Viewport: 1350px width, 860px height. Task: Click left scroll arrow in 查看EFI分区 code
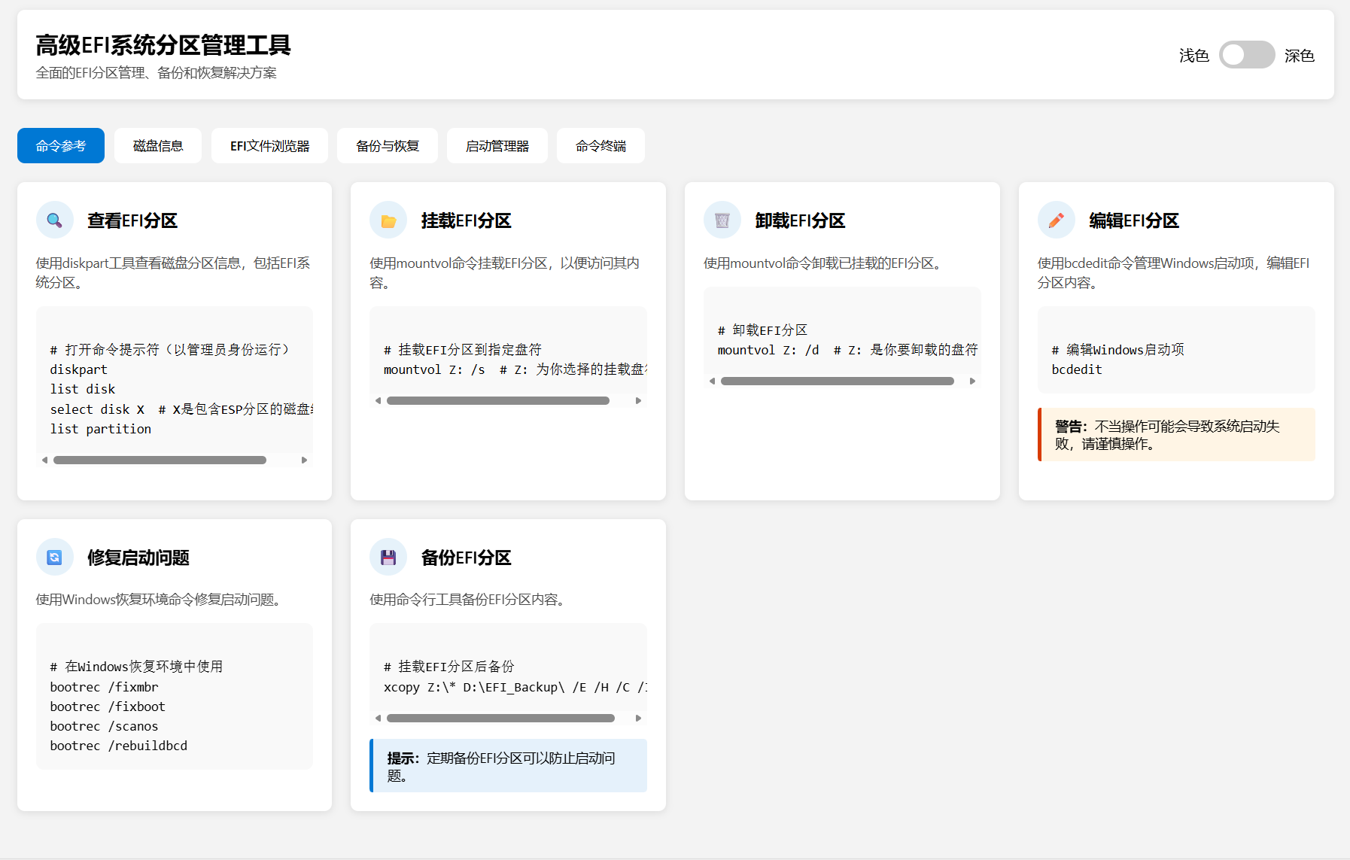coord(45,460)
